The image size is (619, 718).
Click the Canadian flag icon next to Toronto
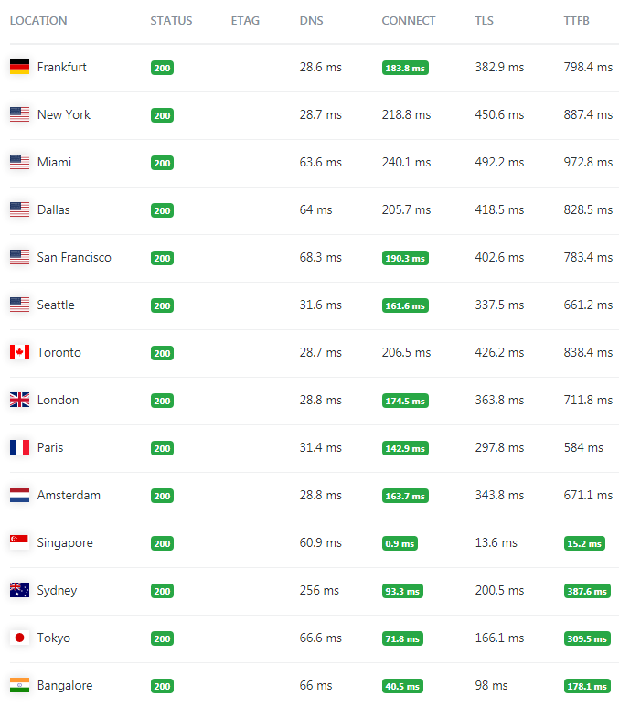(19, 352)
